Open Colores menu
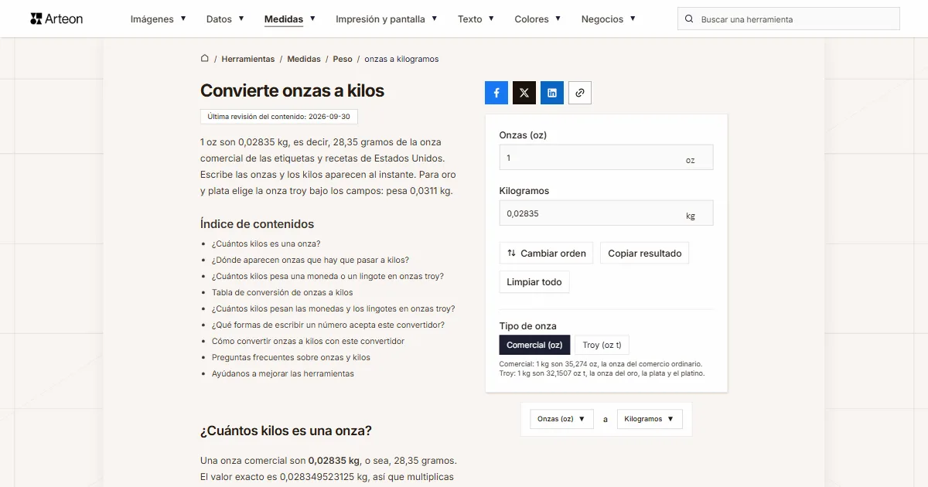This screenshot has width=928, height=487. pos(538,19)
